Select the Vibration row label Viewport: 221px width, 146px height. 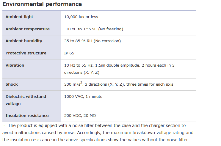(x=15, y=65)
